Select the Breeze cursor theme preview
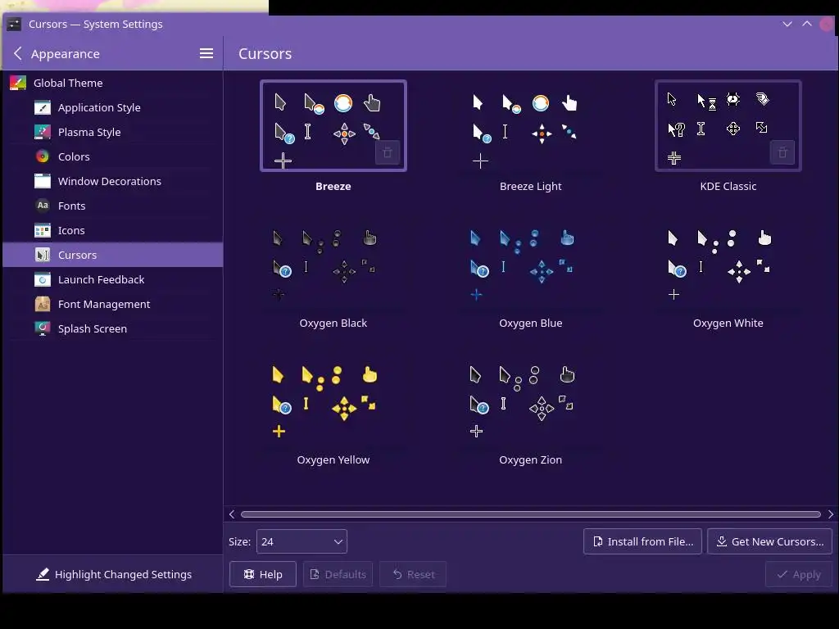839x629 pixels. 333,126
